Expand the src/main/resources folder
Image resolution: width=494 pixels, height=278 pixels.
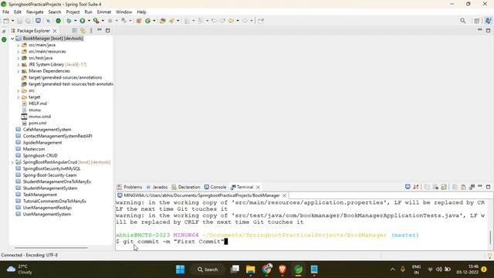(x=19, y=52)
